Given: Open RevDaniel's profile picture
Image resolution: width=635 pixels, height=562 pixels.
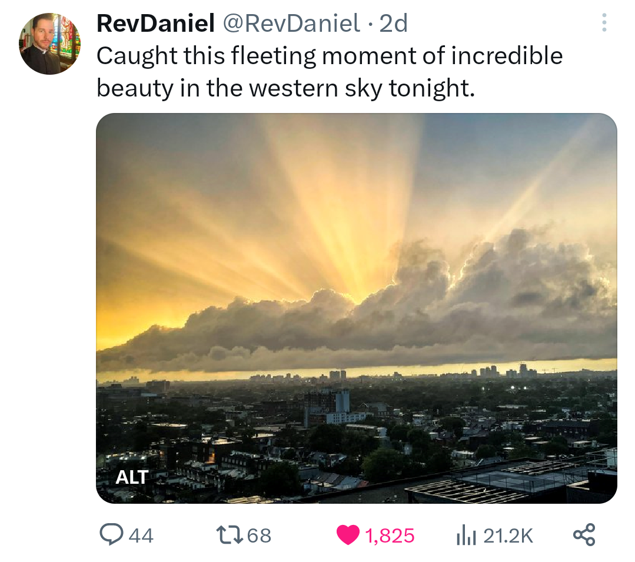Looking at the screenshot, I should (50, 44).
